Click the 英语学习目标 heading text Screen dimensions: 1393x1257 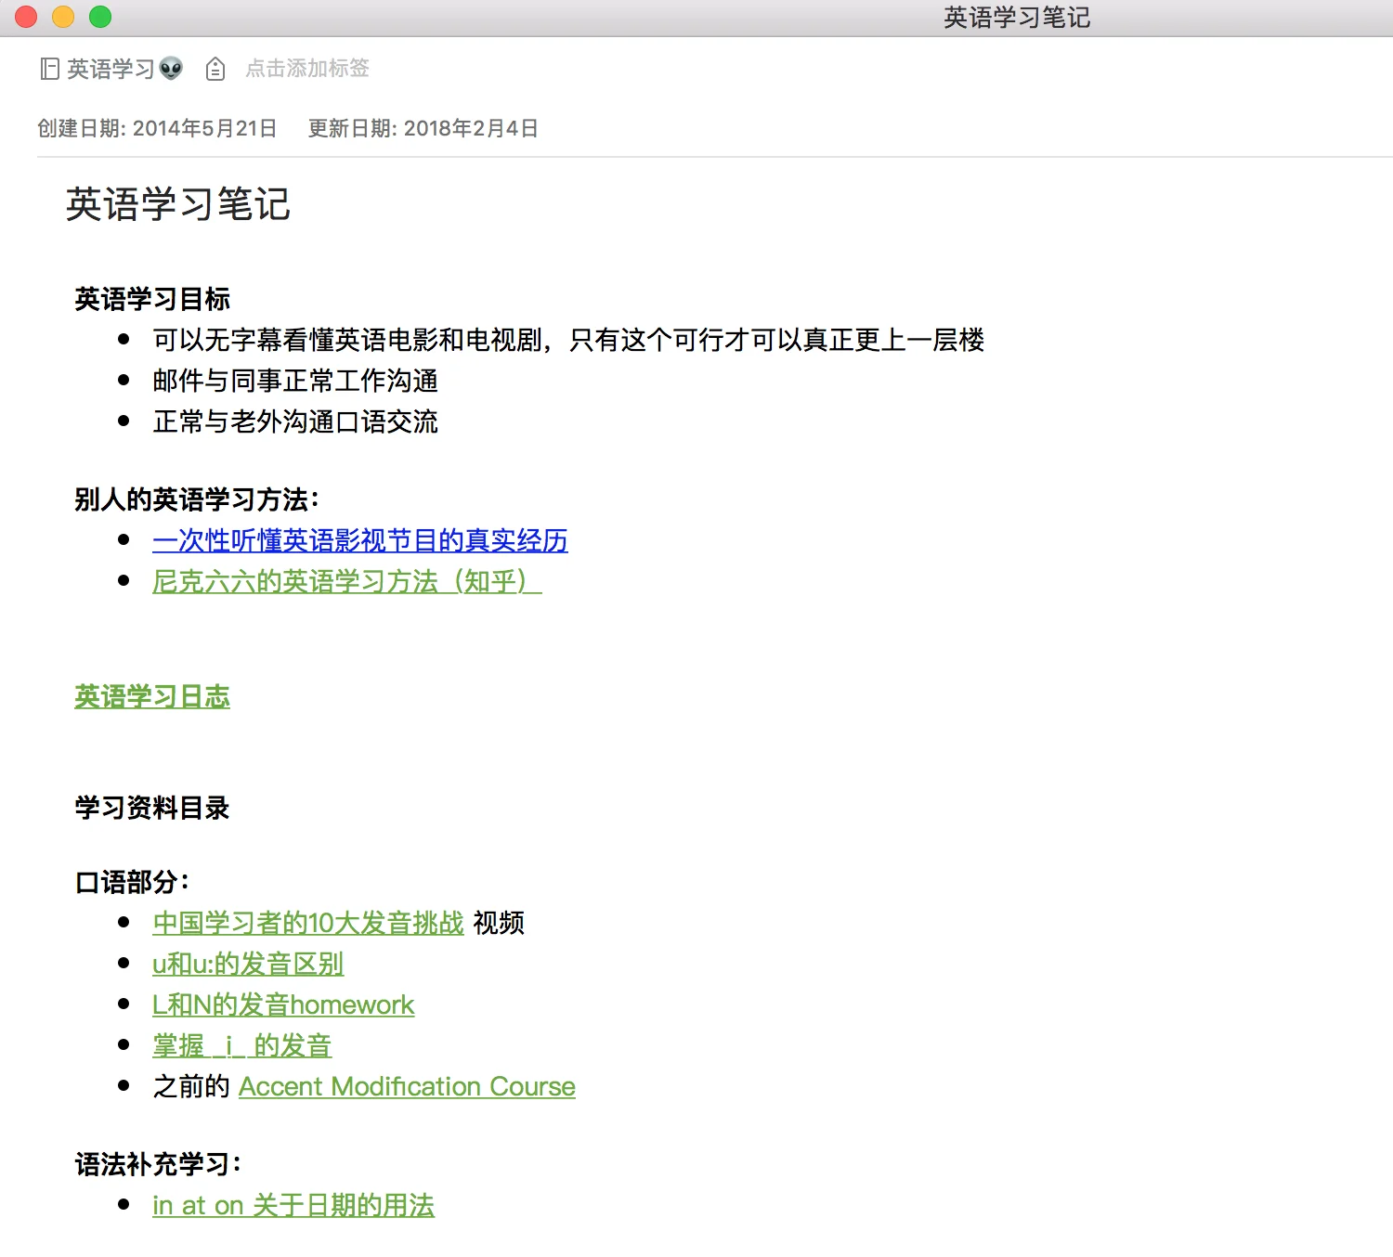[x=152, y=299]
